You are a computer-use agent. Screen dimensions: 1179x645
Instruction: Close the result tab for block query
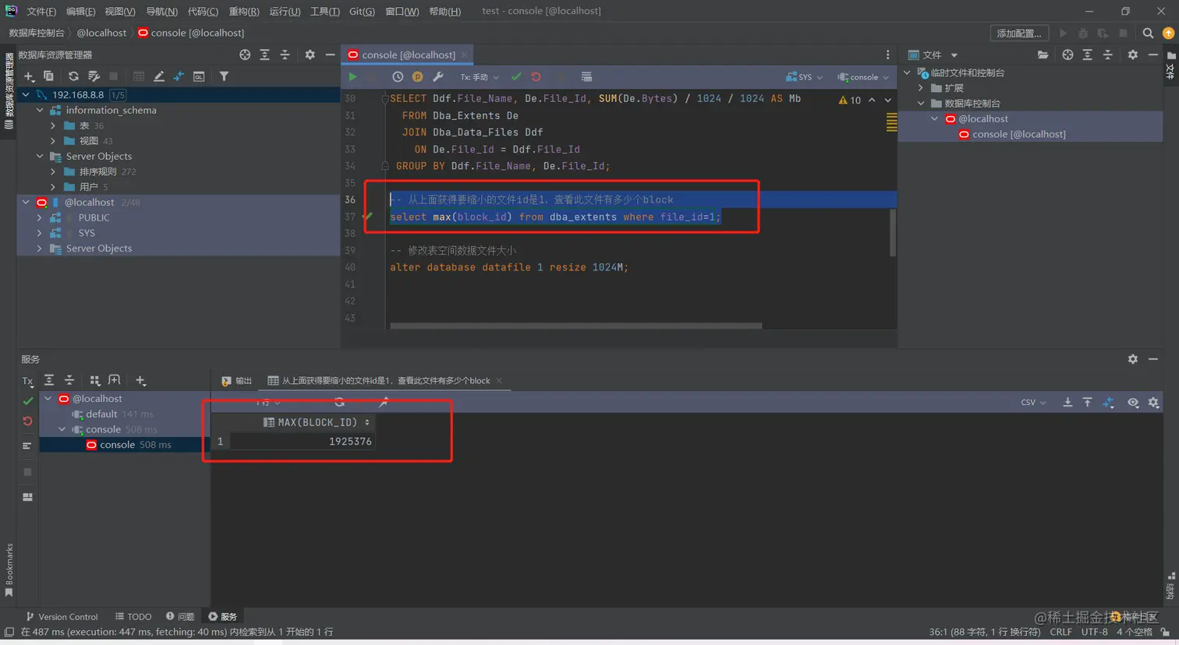[499, 381]
